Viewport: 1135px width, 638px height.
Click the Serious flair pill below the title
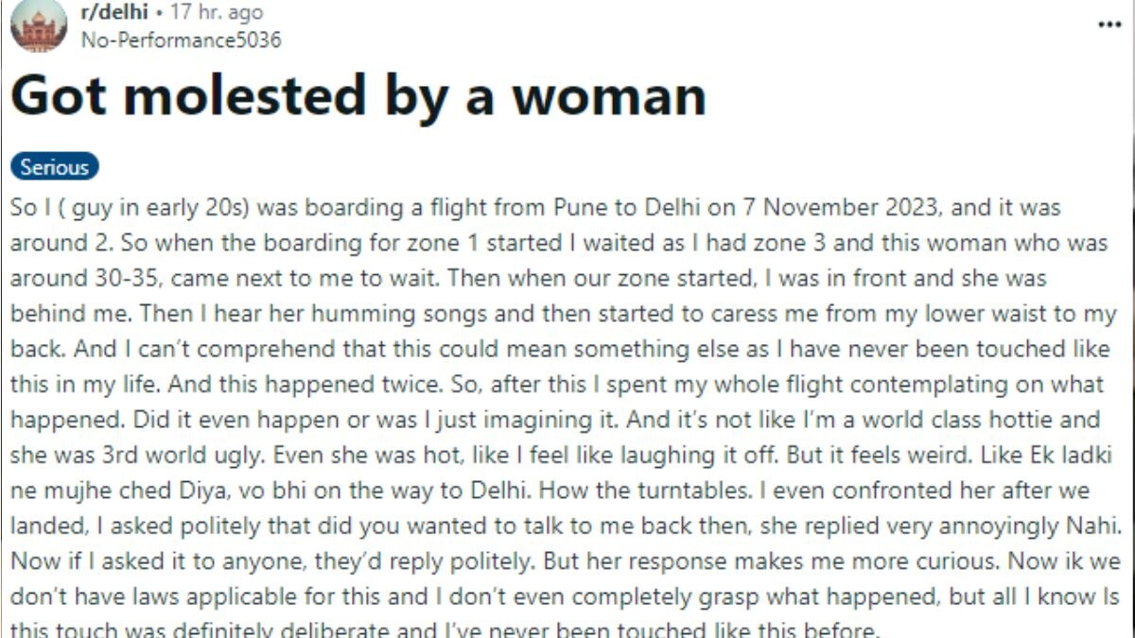coord(52,166)
